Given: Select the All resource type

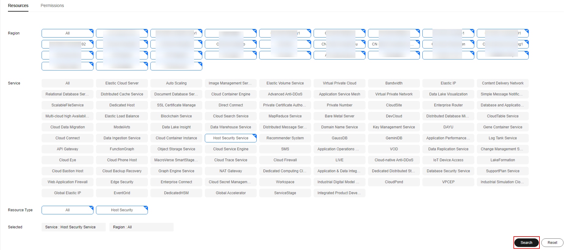Looking at the screenshot, I should [68, 210].
